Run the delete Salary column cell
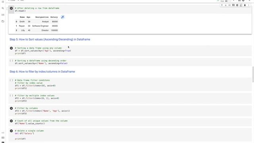 (12, 131)
